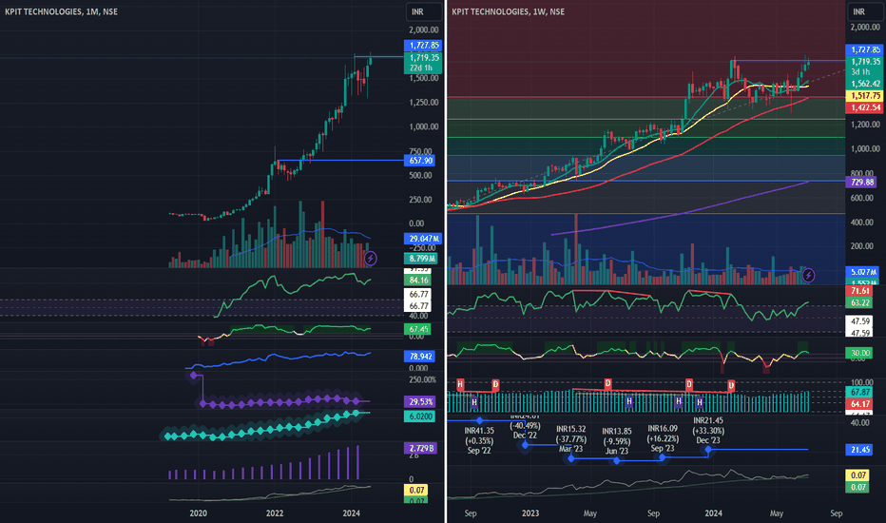
Task: Click the purple 729.88 price label
Action: coord(861,182)
